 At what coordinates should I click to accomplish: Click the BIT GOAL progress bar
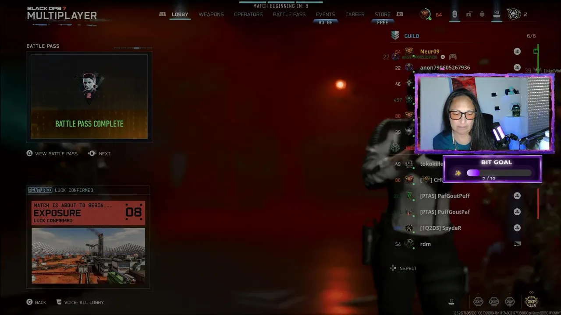pos(499,173)
